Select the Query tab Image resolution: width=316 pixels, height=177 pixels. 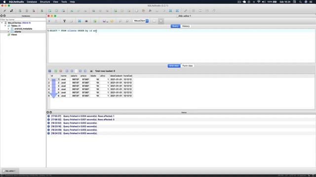coord(175,26)
